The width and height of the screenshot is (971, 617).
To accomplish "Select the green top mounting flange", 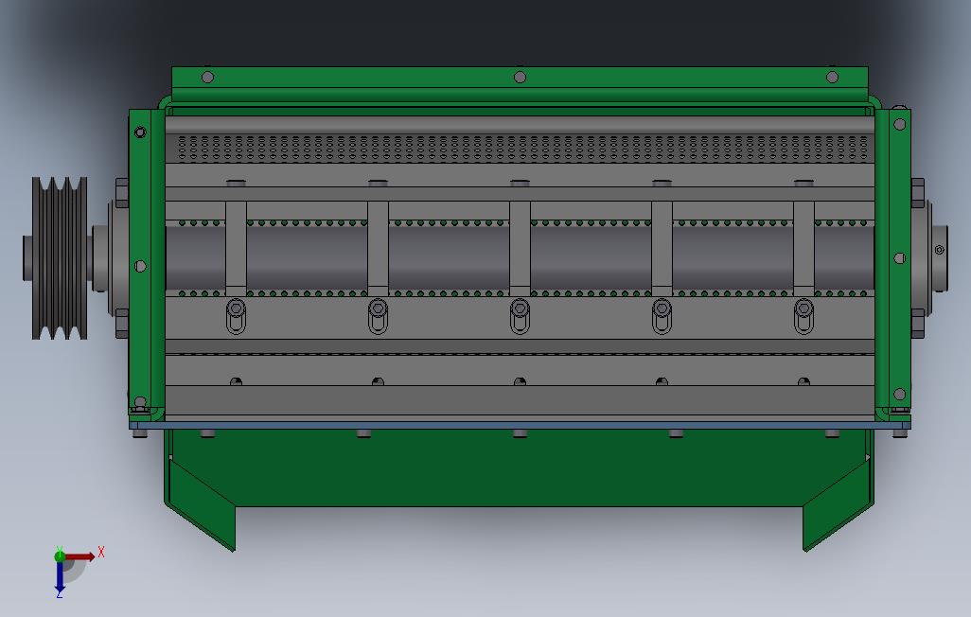I will [520, 83].
